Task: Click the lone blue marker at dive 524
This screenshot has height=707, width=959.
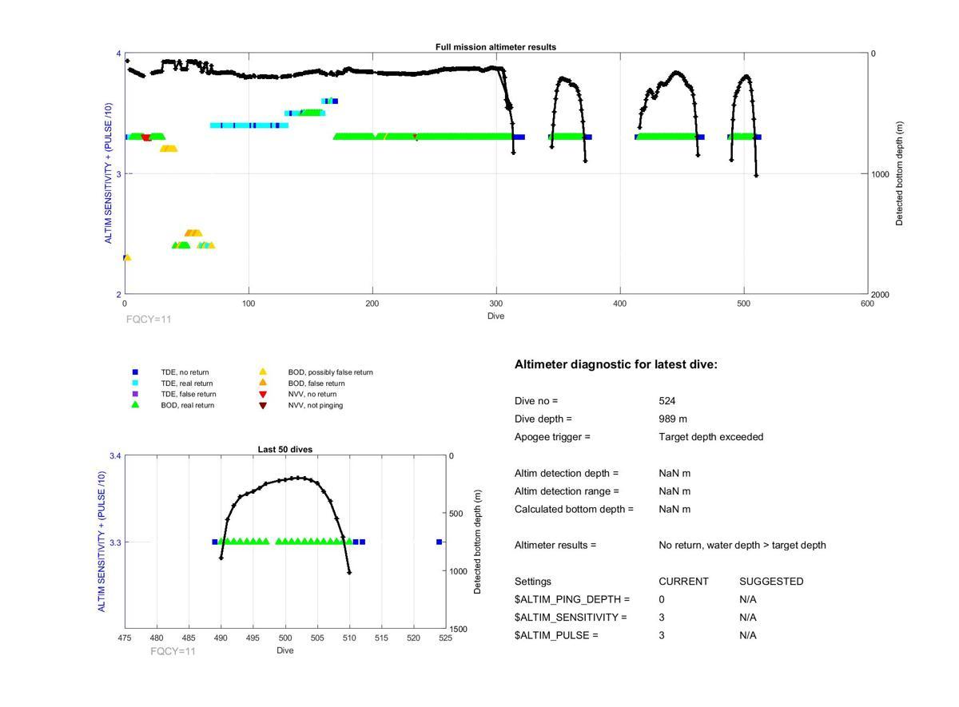Action: (x=440, y=542)
